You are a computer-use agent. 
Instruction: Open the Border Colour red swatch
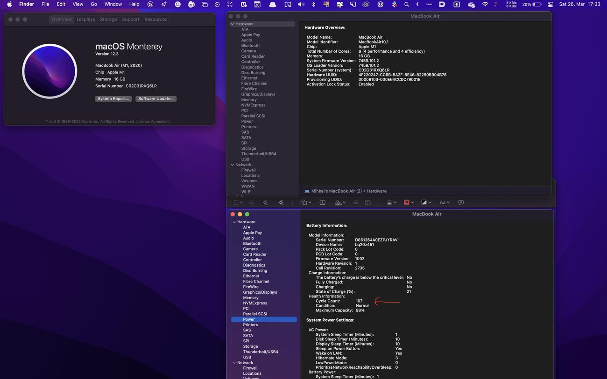coord(407,202)
